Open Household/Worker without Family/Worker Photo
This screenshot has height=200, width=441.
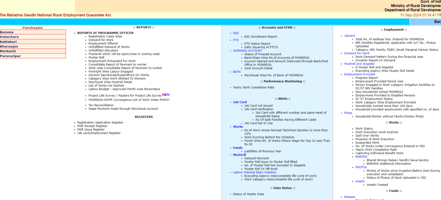coord(389,117)
